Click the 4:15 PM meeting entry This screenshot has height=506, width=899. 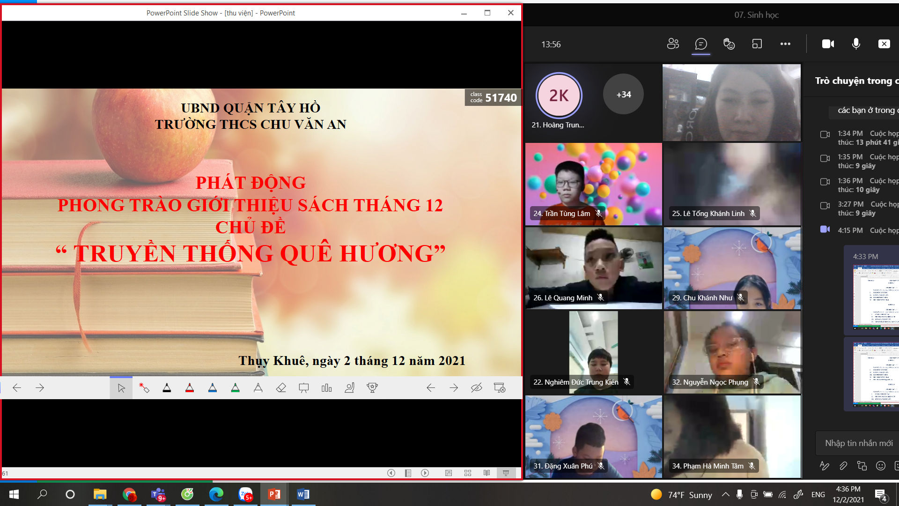[859, 230]
